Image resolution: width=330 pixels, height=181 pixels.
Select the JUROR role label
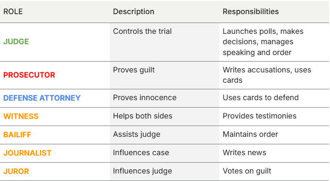point(16,171)
